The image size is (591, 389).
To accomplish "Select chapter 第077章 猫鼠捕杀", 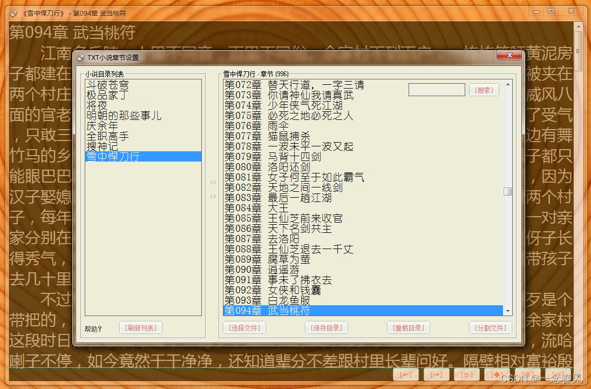I will (x=363, y=136).
